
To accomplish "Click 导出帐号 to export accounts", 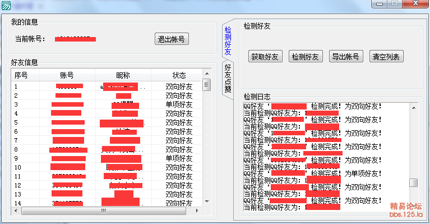I will 346,57.
